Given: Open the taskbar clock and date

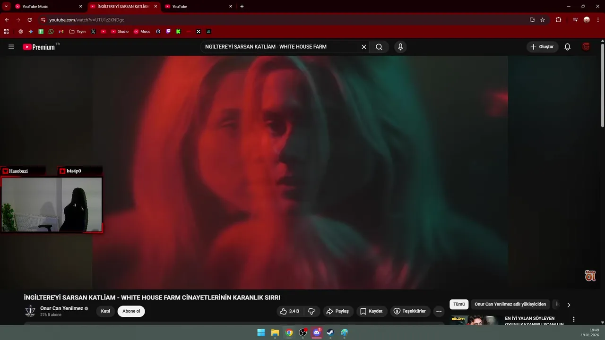Looking at the screenshot, I should click(x=590, y=332).
